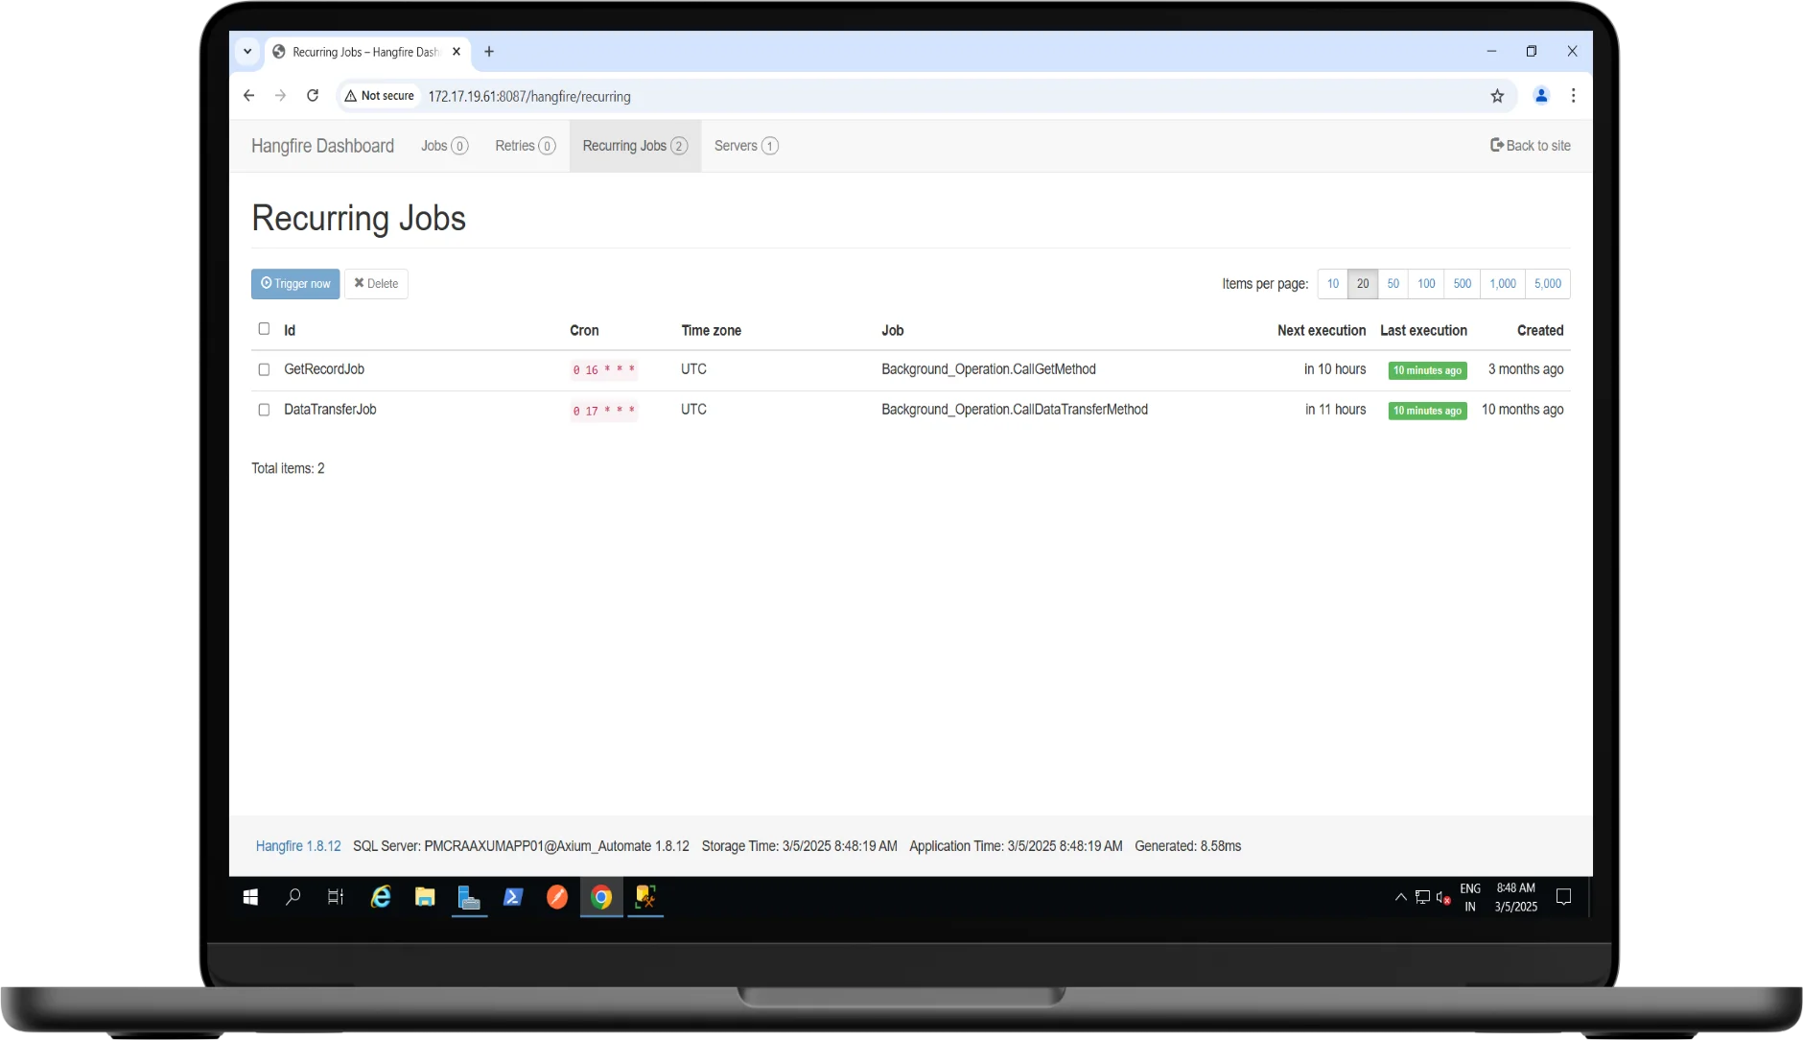1803x1040 pixels.
Task: Show hidden system tray icons
Action: click(1400, 897)
